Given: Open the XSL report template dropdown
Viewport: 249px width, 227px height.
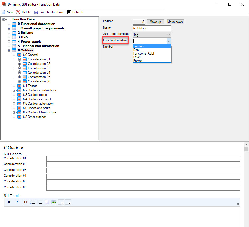Looking at the screenshot, I should click(169, 35).
